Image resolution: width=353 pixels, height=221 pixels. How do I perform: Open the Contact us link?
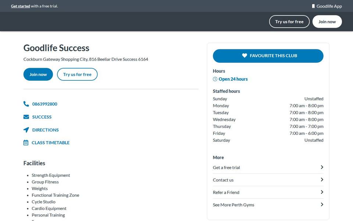(268, 180)
